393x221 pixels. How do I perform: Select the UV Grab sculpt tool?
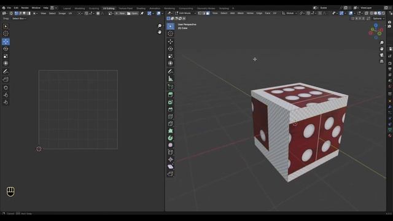point(6,88)
